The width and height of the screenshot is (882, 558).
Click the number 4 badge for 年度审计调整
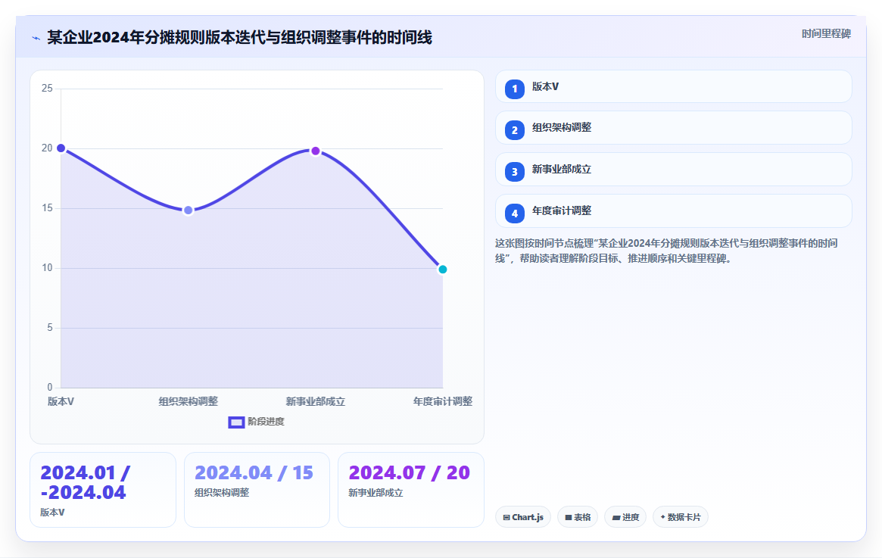click(x=514, y=214)
